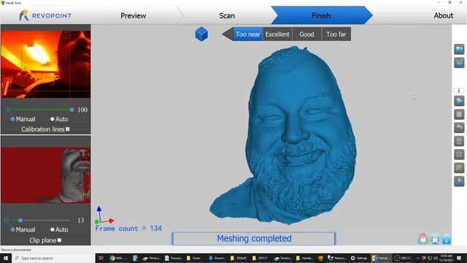Click the Meshing completed status bar
467x263 pixels.
point(254,239)
